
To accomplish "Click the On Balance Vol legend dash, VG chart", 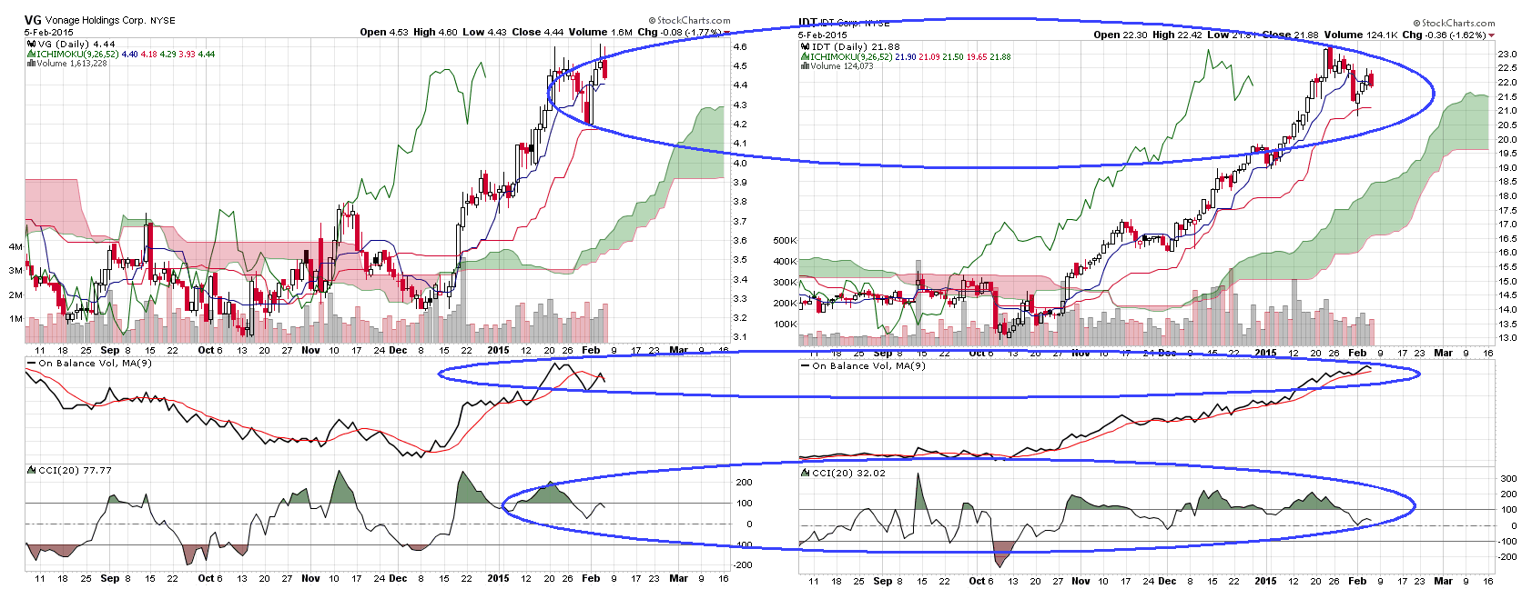I will click(x=32, y=364).
